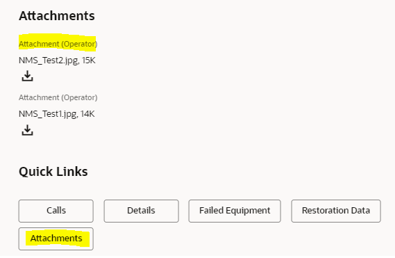
Task: Choose Calls from the Quick Links row
Action: (56, 211)
